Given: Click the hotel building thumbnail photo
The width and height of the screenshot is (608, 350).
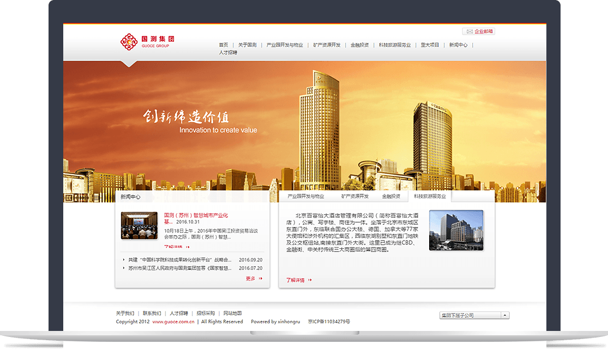Looking at the screenshot, I should (456, 230).
